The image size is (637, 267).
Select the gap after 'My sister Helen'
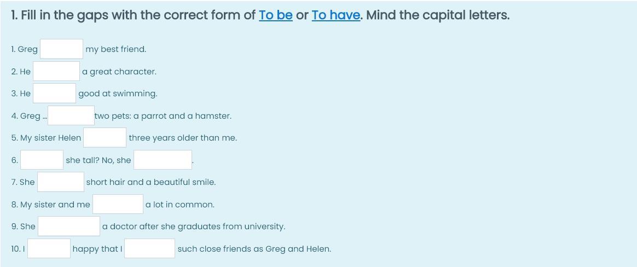[x=105, y=138]
